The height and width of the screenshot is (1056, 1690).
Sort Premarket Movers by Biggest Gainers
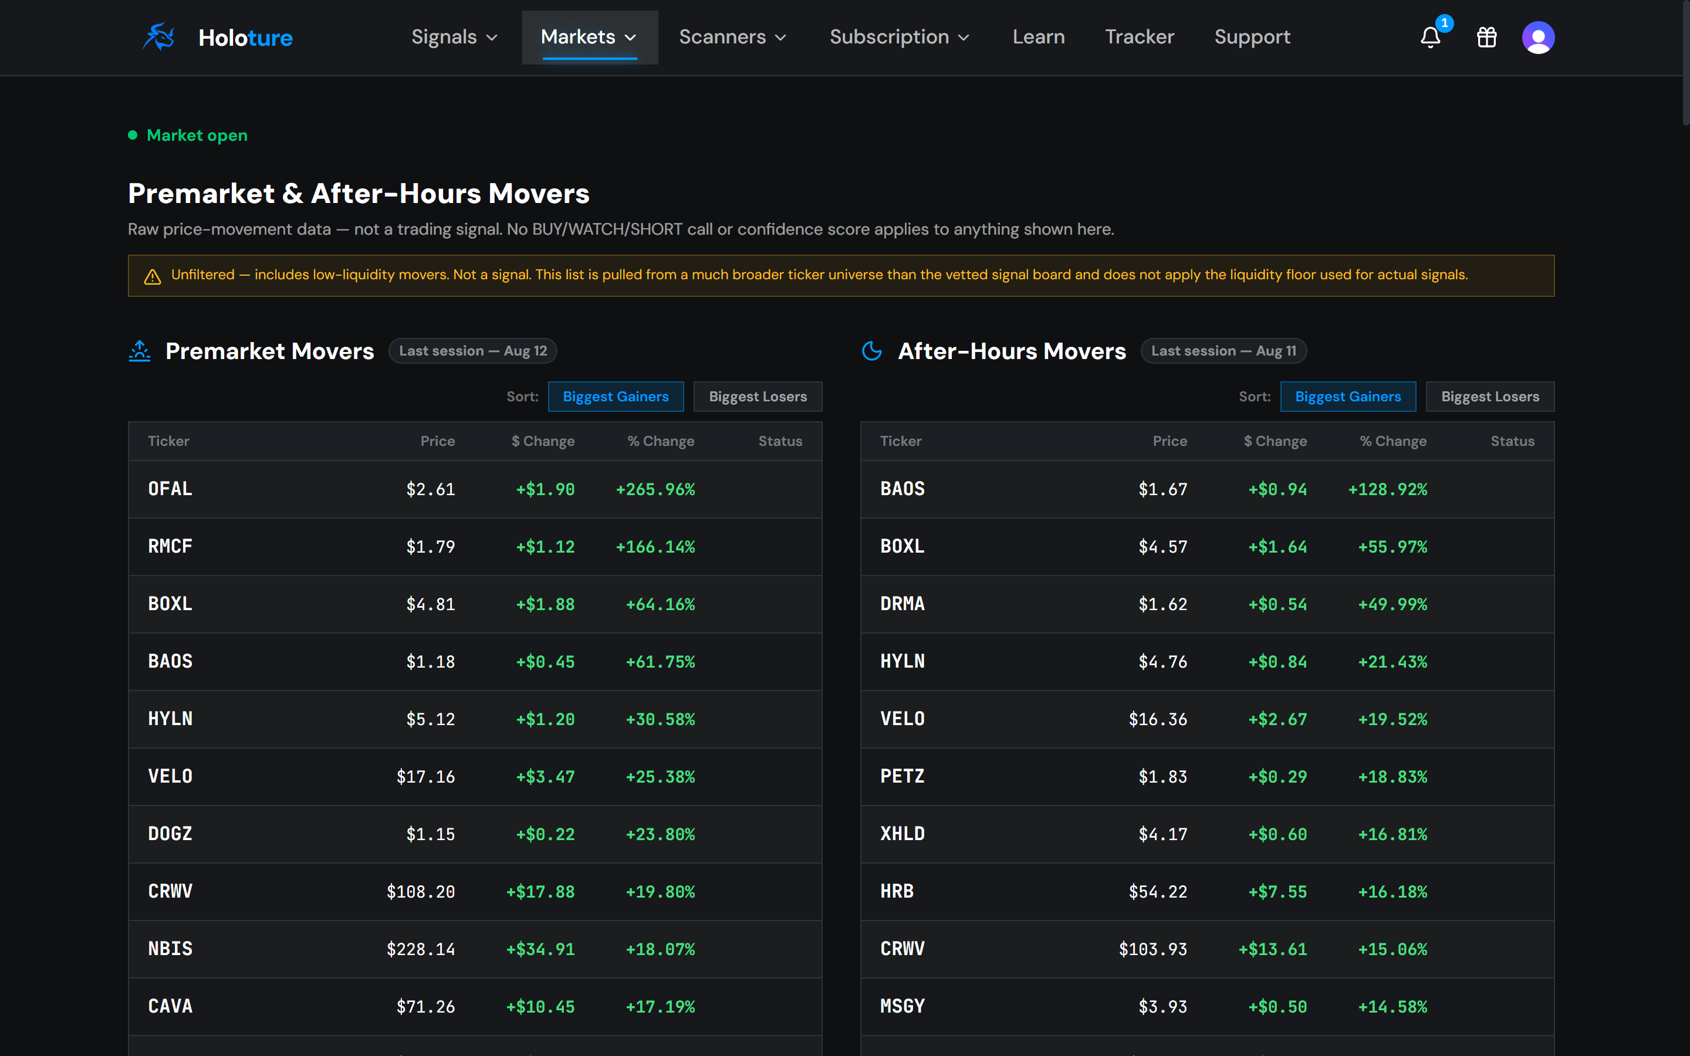pos(615,397)
